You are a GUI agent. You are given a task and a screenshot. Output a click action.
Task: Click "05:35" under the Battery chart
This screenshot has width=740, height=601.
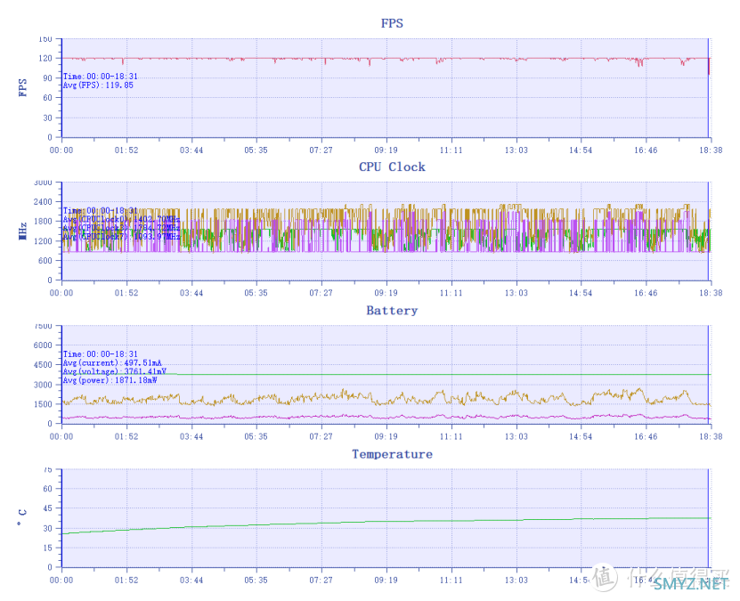click(256, 437)
